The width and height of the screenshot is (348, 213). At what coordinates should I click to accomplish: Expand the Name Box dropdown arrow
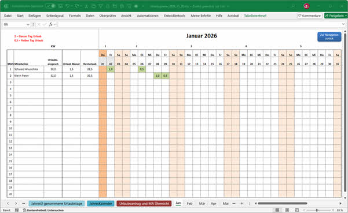coord(28,25)
